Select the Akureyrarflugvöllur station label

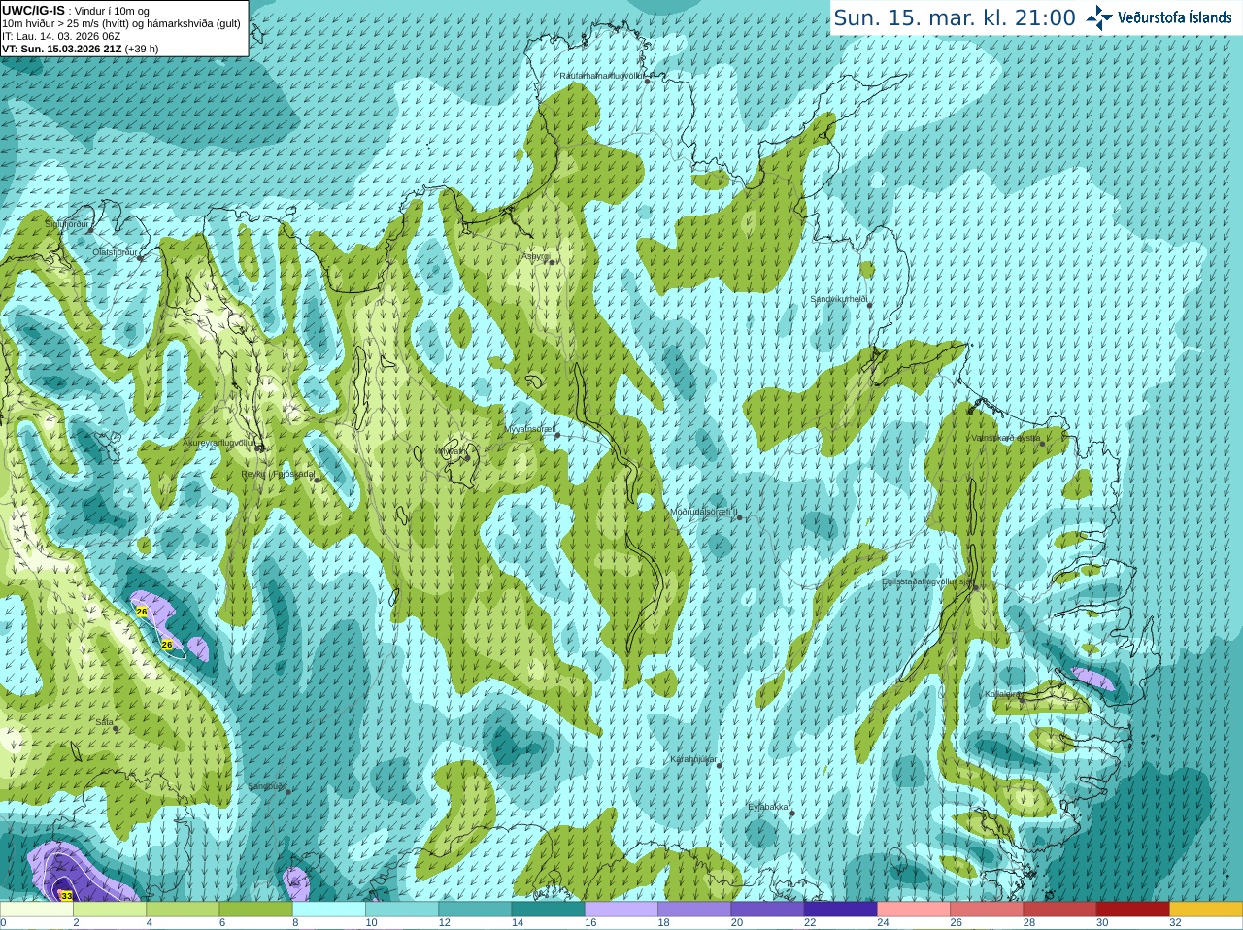click(219, 443)
